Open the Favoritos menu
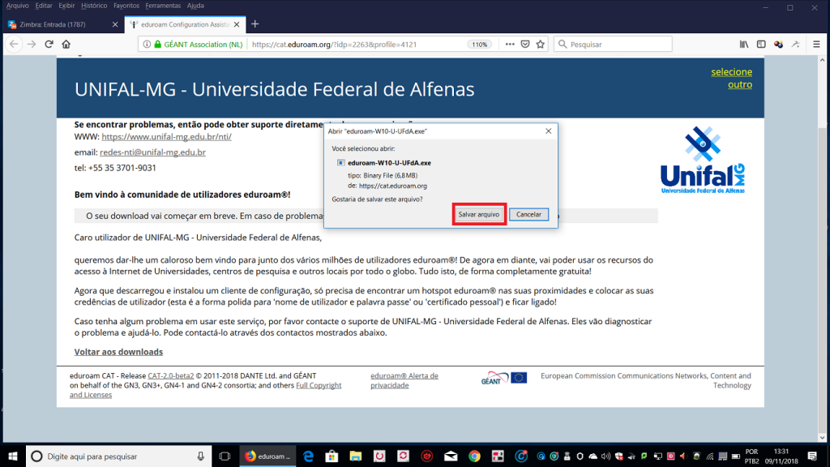 coord(126,6)
